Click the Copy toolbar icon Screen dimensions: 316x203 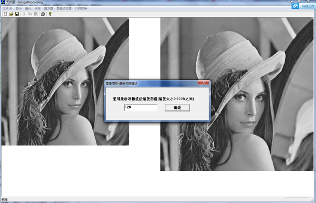point(30,14)
